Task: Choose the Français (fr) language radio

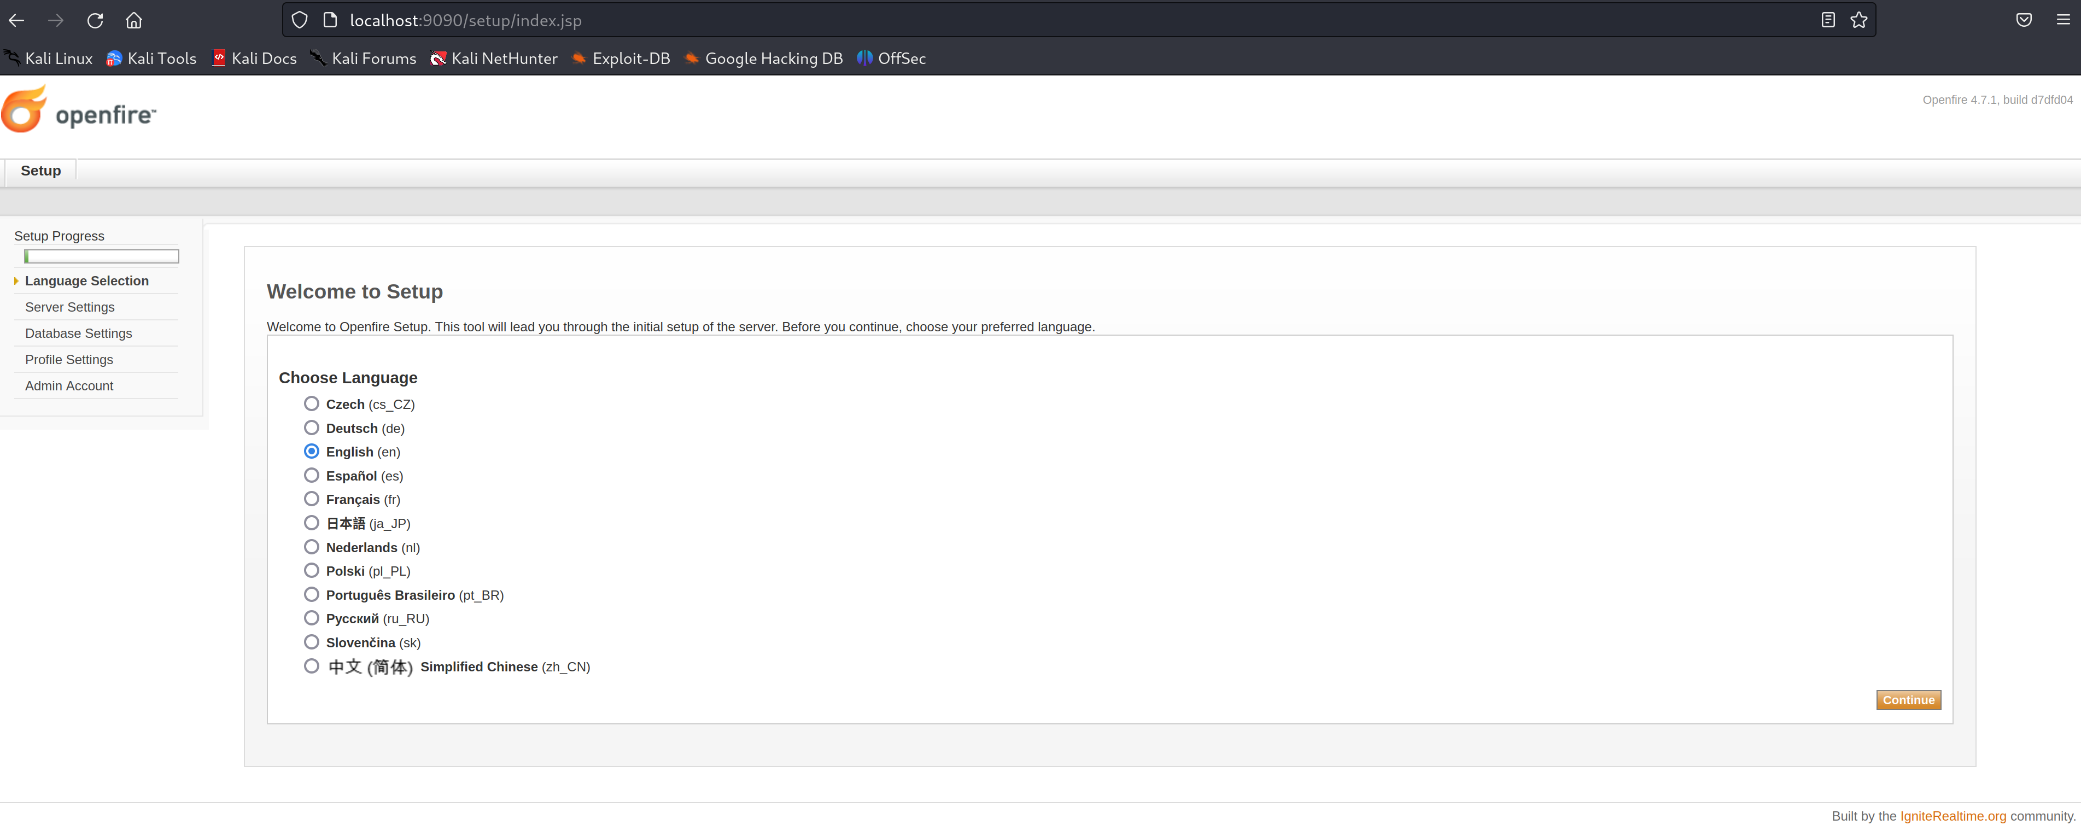Action: click(x=312, y=499)
